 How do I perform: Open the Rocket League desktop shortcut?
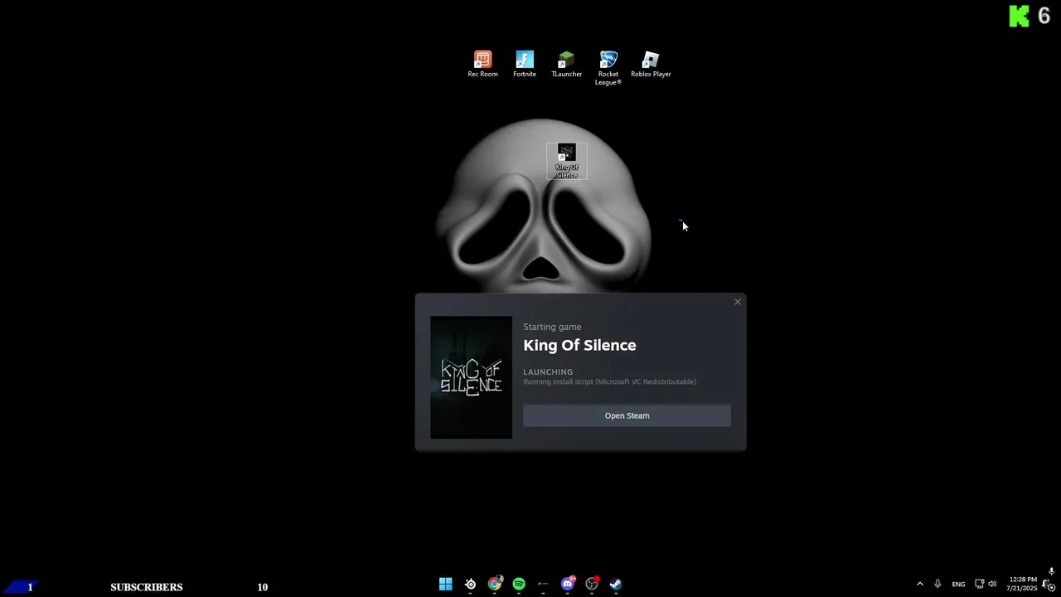(x=608, y=68)
